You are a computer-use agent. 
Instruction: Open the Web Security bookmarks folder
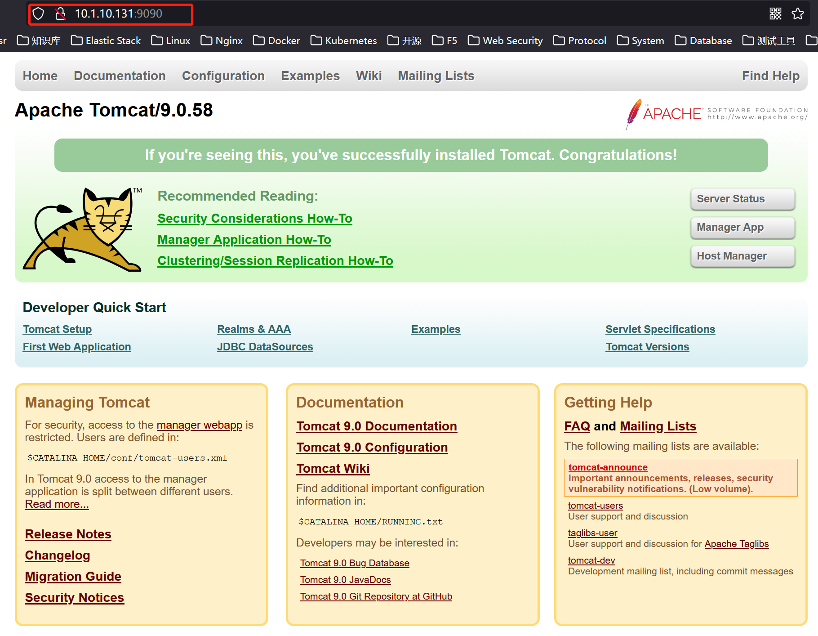(x=505, y=40)
